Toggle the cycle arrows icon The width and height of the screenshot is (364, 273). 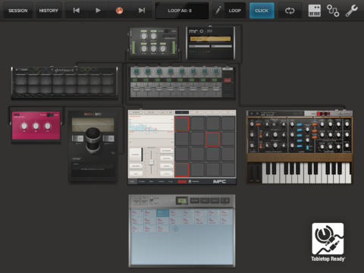pyautogui.click(x=290, y=11)
